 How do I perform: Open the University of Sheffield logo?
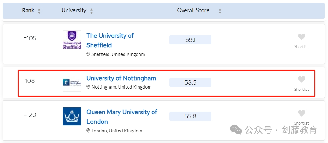point(72,40)
